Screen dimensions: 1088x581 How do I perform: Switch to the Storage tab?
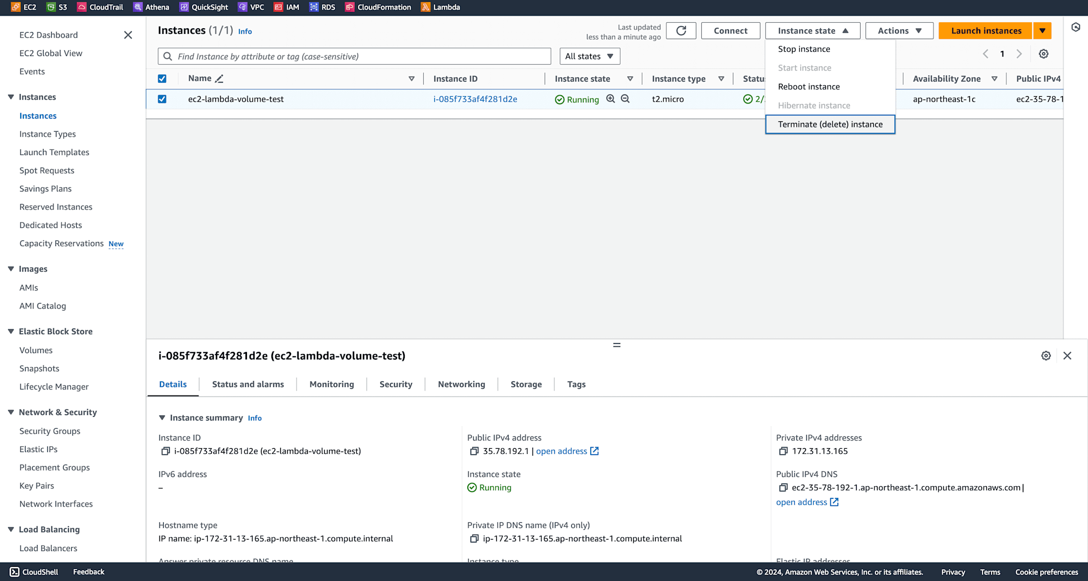point(526,384)
